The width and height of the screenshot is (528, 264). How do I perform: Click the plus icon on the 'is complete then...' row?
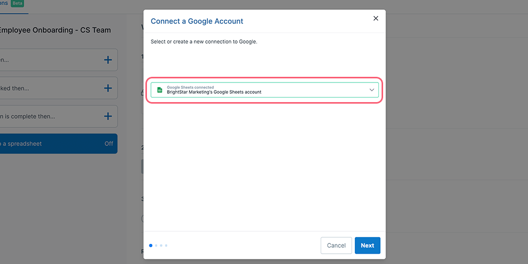[108, 117]
